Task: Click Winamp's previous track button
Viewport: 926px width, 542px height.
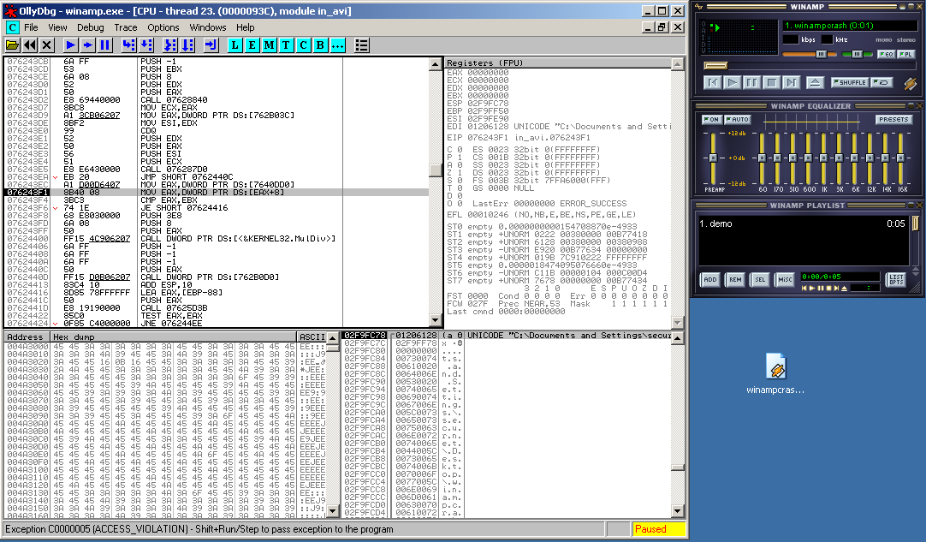Action: pos(712,83)
